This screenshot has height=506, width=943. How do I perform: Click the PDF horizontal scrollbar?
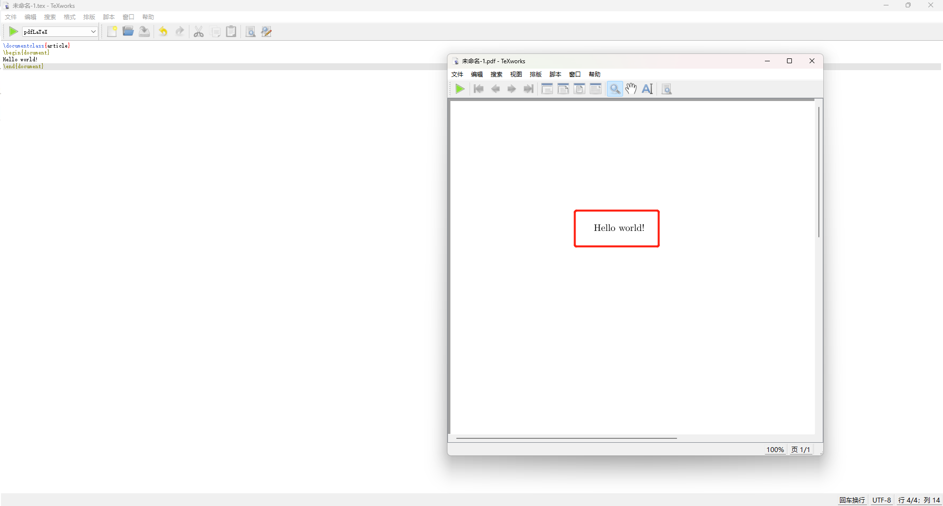pos(567,438)
